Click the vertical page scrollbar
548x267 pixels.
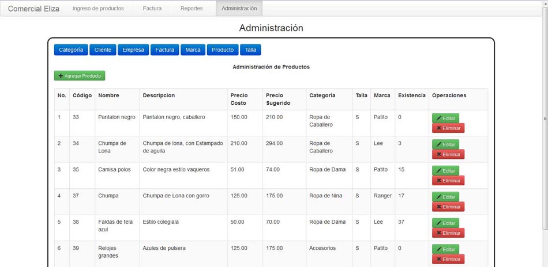[545, 119]
